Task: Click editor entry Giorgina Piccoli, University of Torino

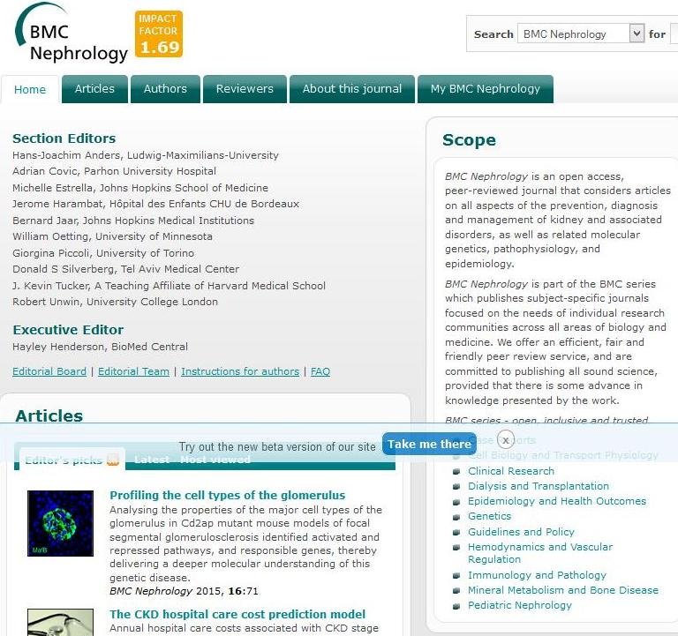Action: (103, 253)
